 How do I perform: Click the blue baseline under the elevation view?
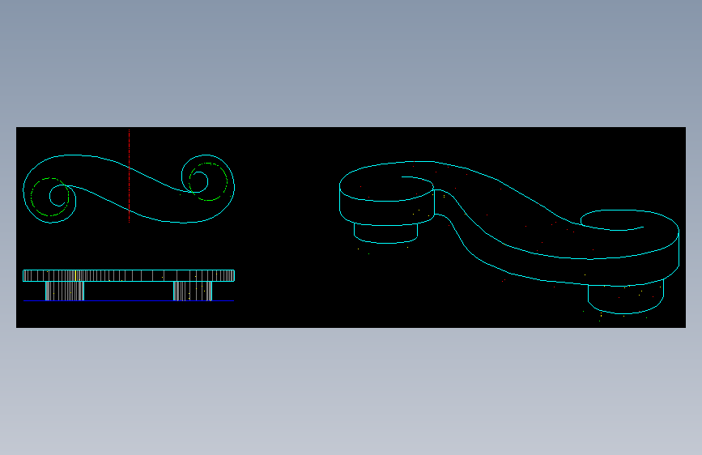129,301
